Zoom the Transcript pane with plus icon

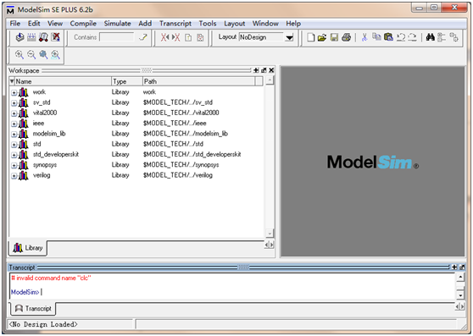coord(454,267)
